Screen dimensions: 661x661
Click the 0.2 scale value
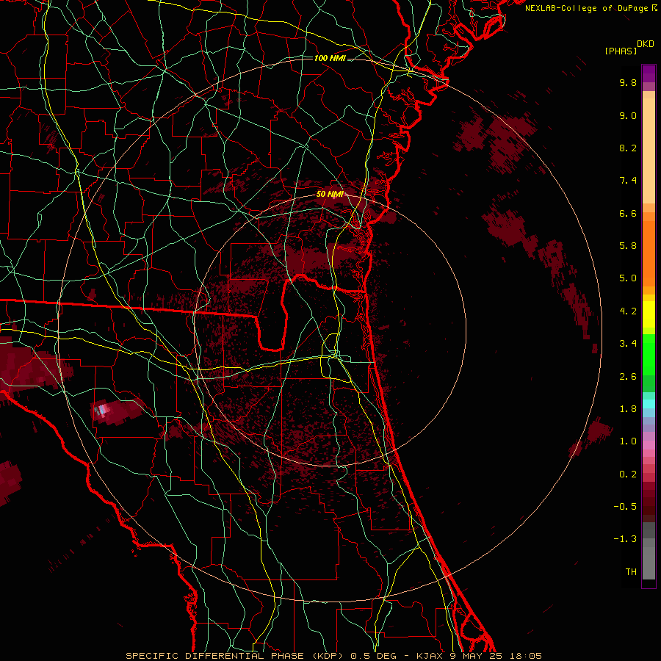point(628,474)
